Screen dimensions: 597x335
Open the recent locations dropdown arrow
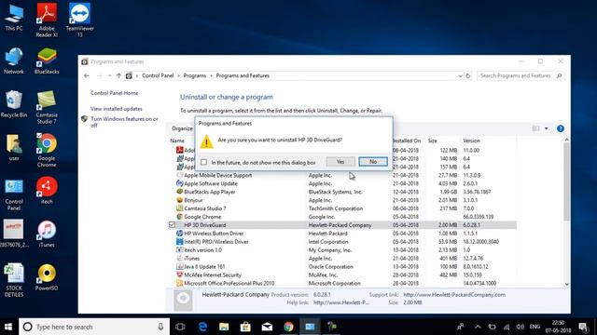(x=110, y=76)
